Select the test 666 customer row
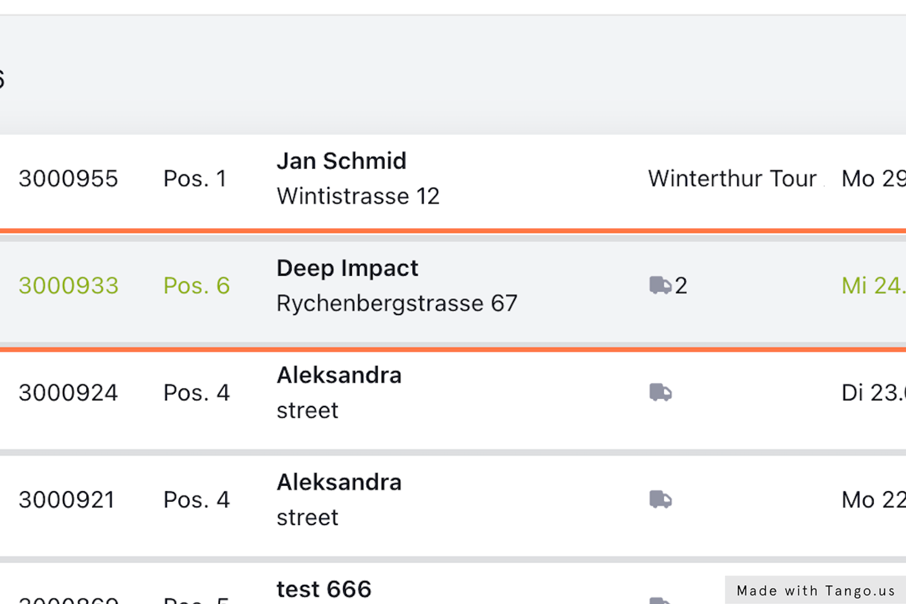Viewport: 906px width, 604px height. point(324,589)
